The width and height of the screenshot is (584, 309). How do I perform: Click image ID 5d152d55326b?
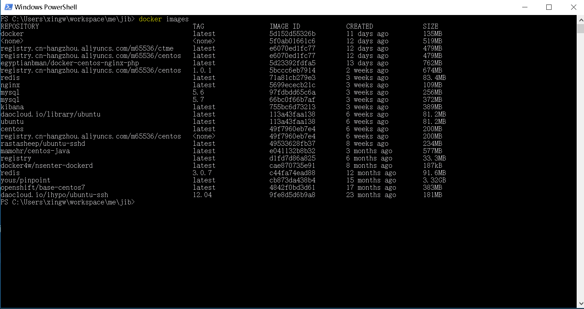(293, 34)
